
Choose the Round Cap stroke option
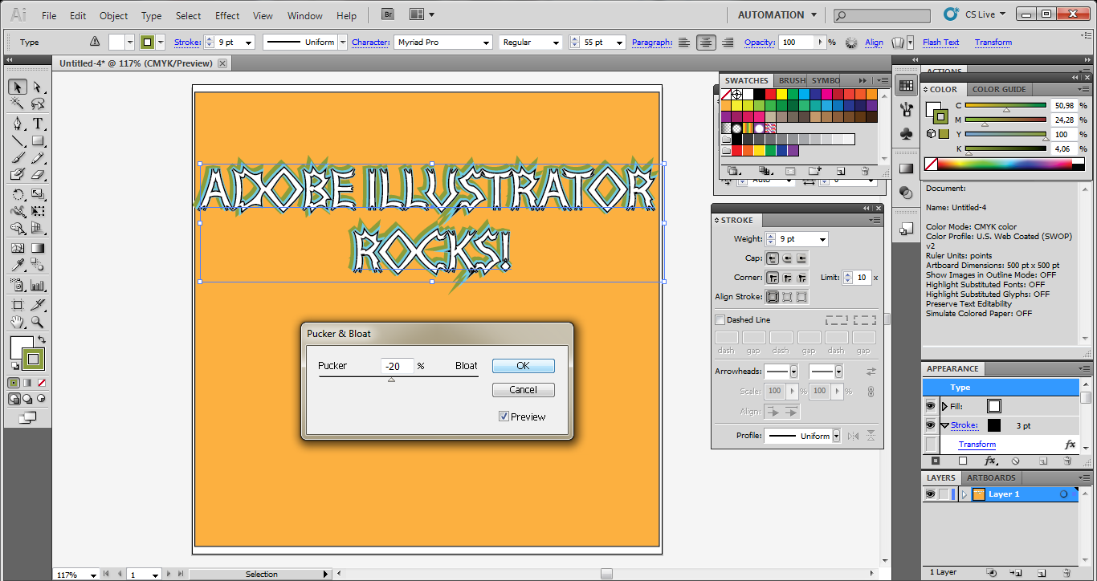pos(787,258)
